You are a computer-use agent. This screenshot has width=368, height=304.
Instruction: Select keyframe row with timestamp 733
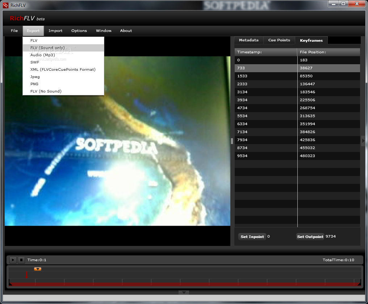(x=297, y=68)
